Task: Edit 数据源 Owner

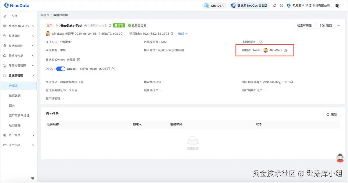Action: (x=285, y=50)
